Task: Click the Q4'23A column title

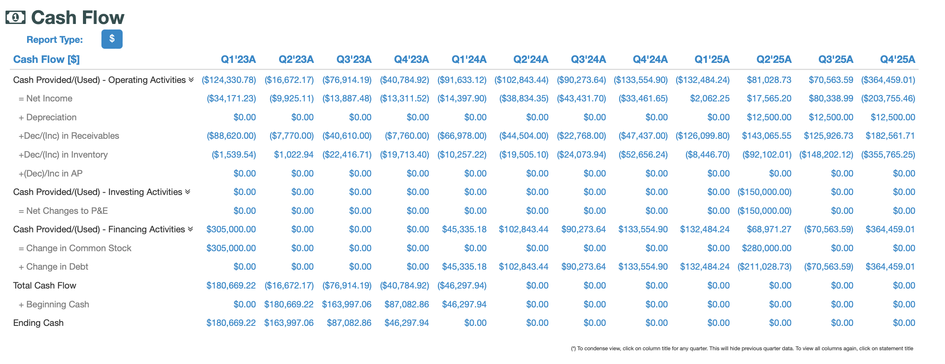Action: (x=412, y=59)
